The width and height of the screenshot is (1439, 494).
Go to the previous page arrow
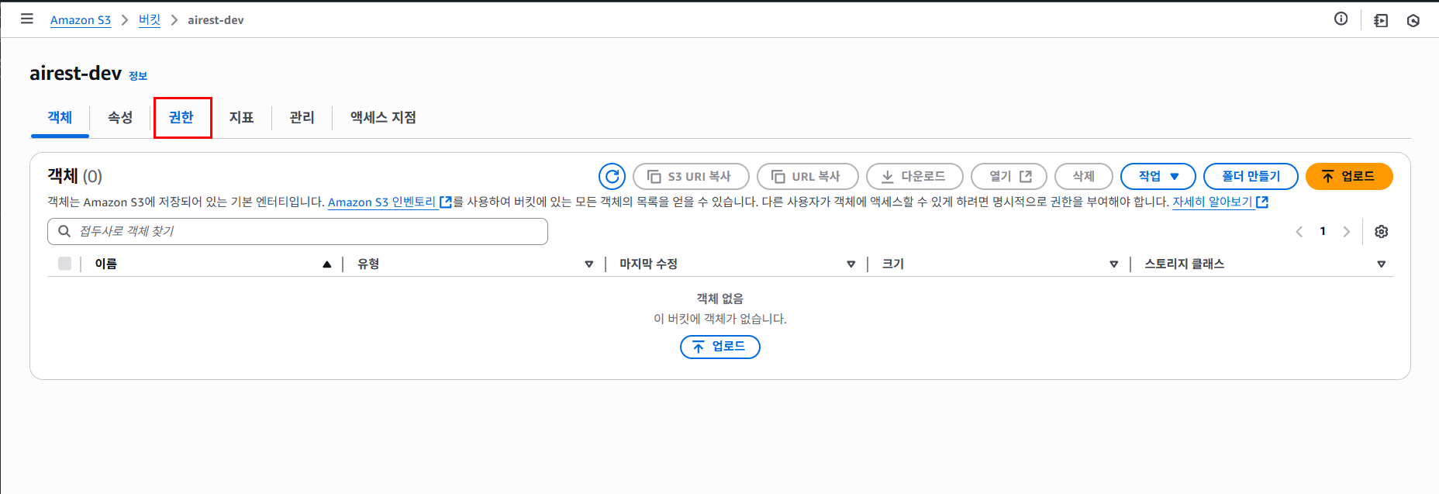point(1299,231)
